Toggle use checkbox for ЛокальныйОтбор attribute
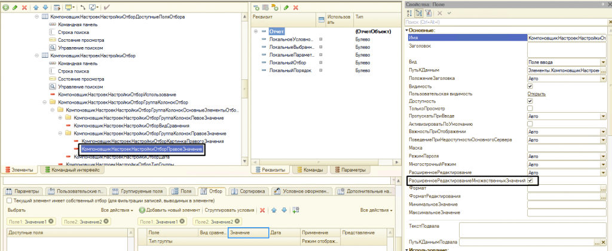This screenshot has height=251, width=612. tap(321, 63)
